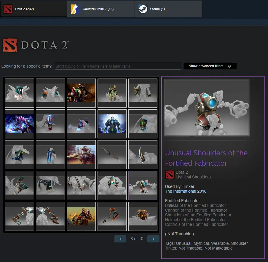
Task: Expand Show advanced filters dropdown
Action: (x=210, y=66)
